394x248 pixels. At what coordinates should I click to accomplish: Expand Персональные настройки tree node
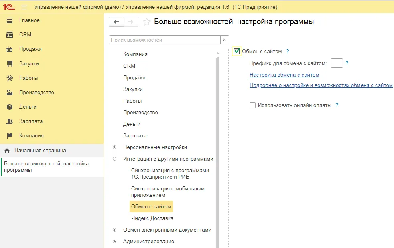click(115, 147)
